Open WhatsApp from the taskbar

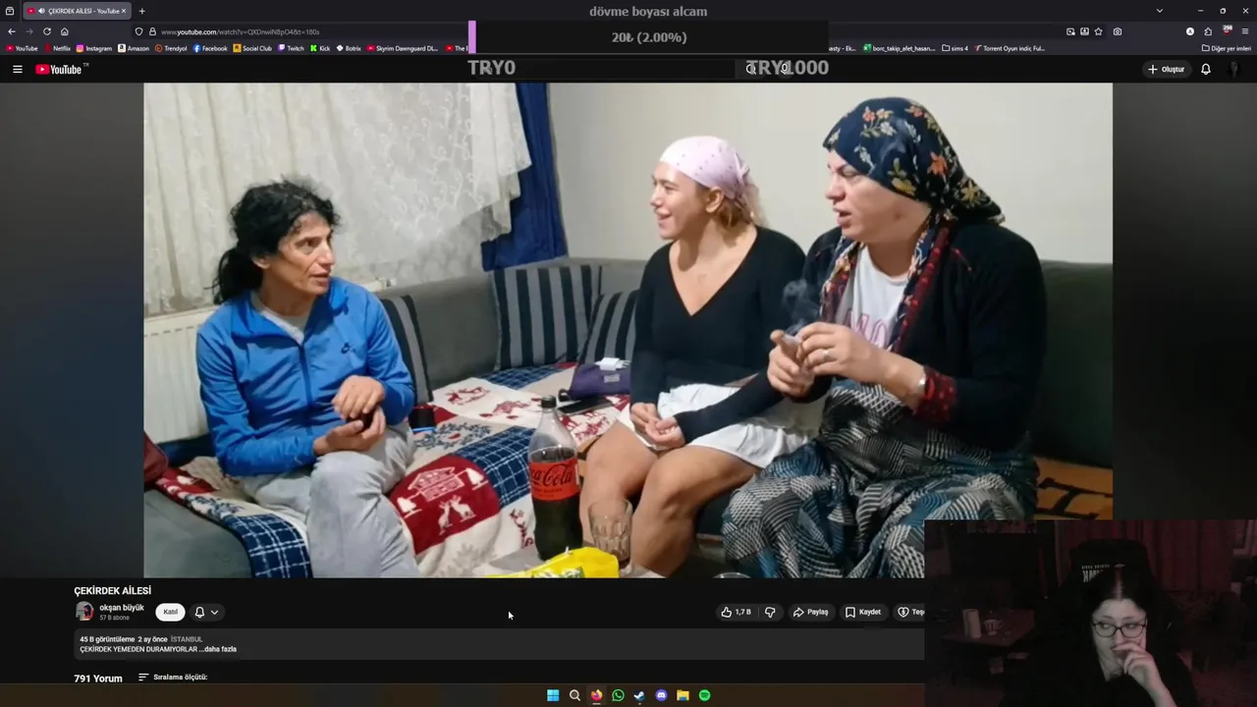click(618, 695)
